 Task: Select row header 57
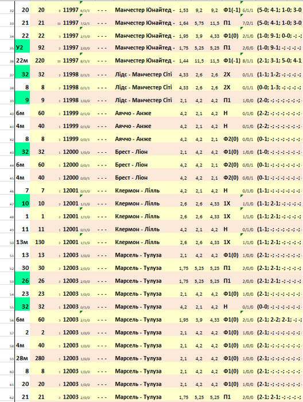coord(12,333)
